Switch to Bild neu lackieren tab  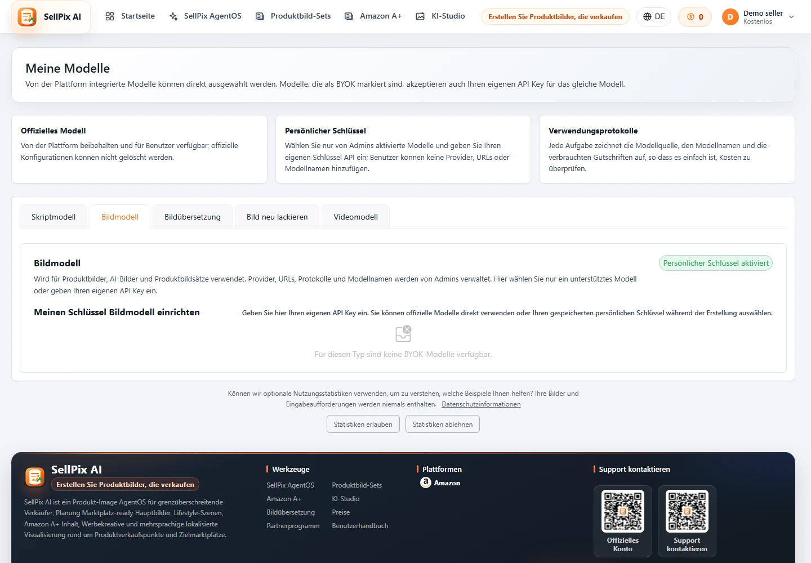point(277,217)
